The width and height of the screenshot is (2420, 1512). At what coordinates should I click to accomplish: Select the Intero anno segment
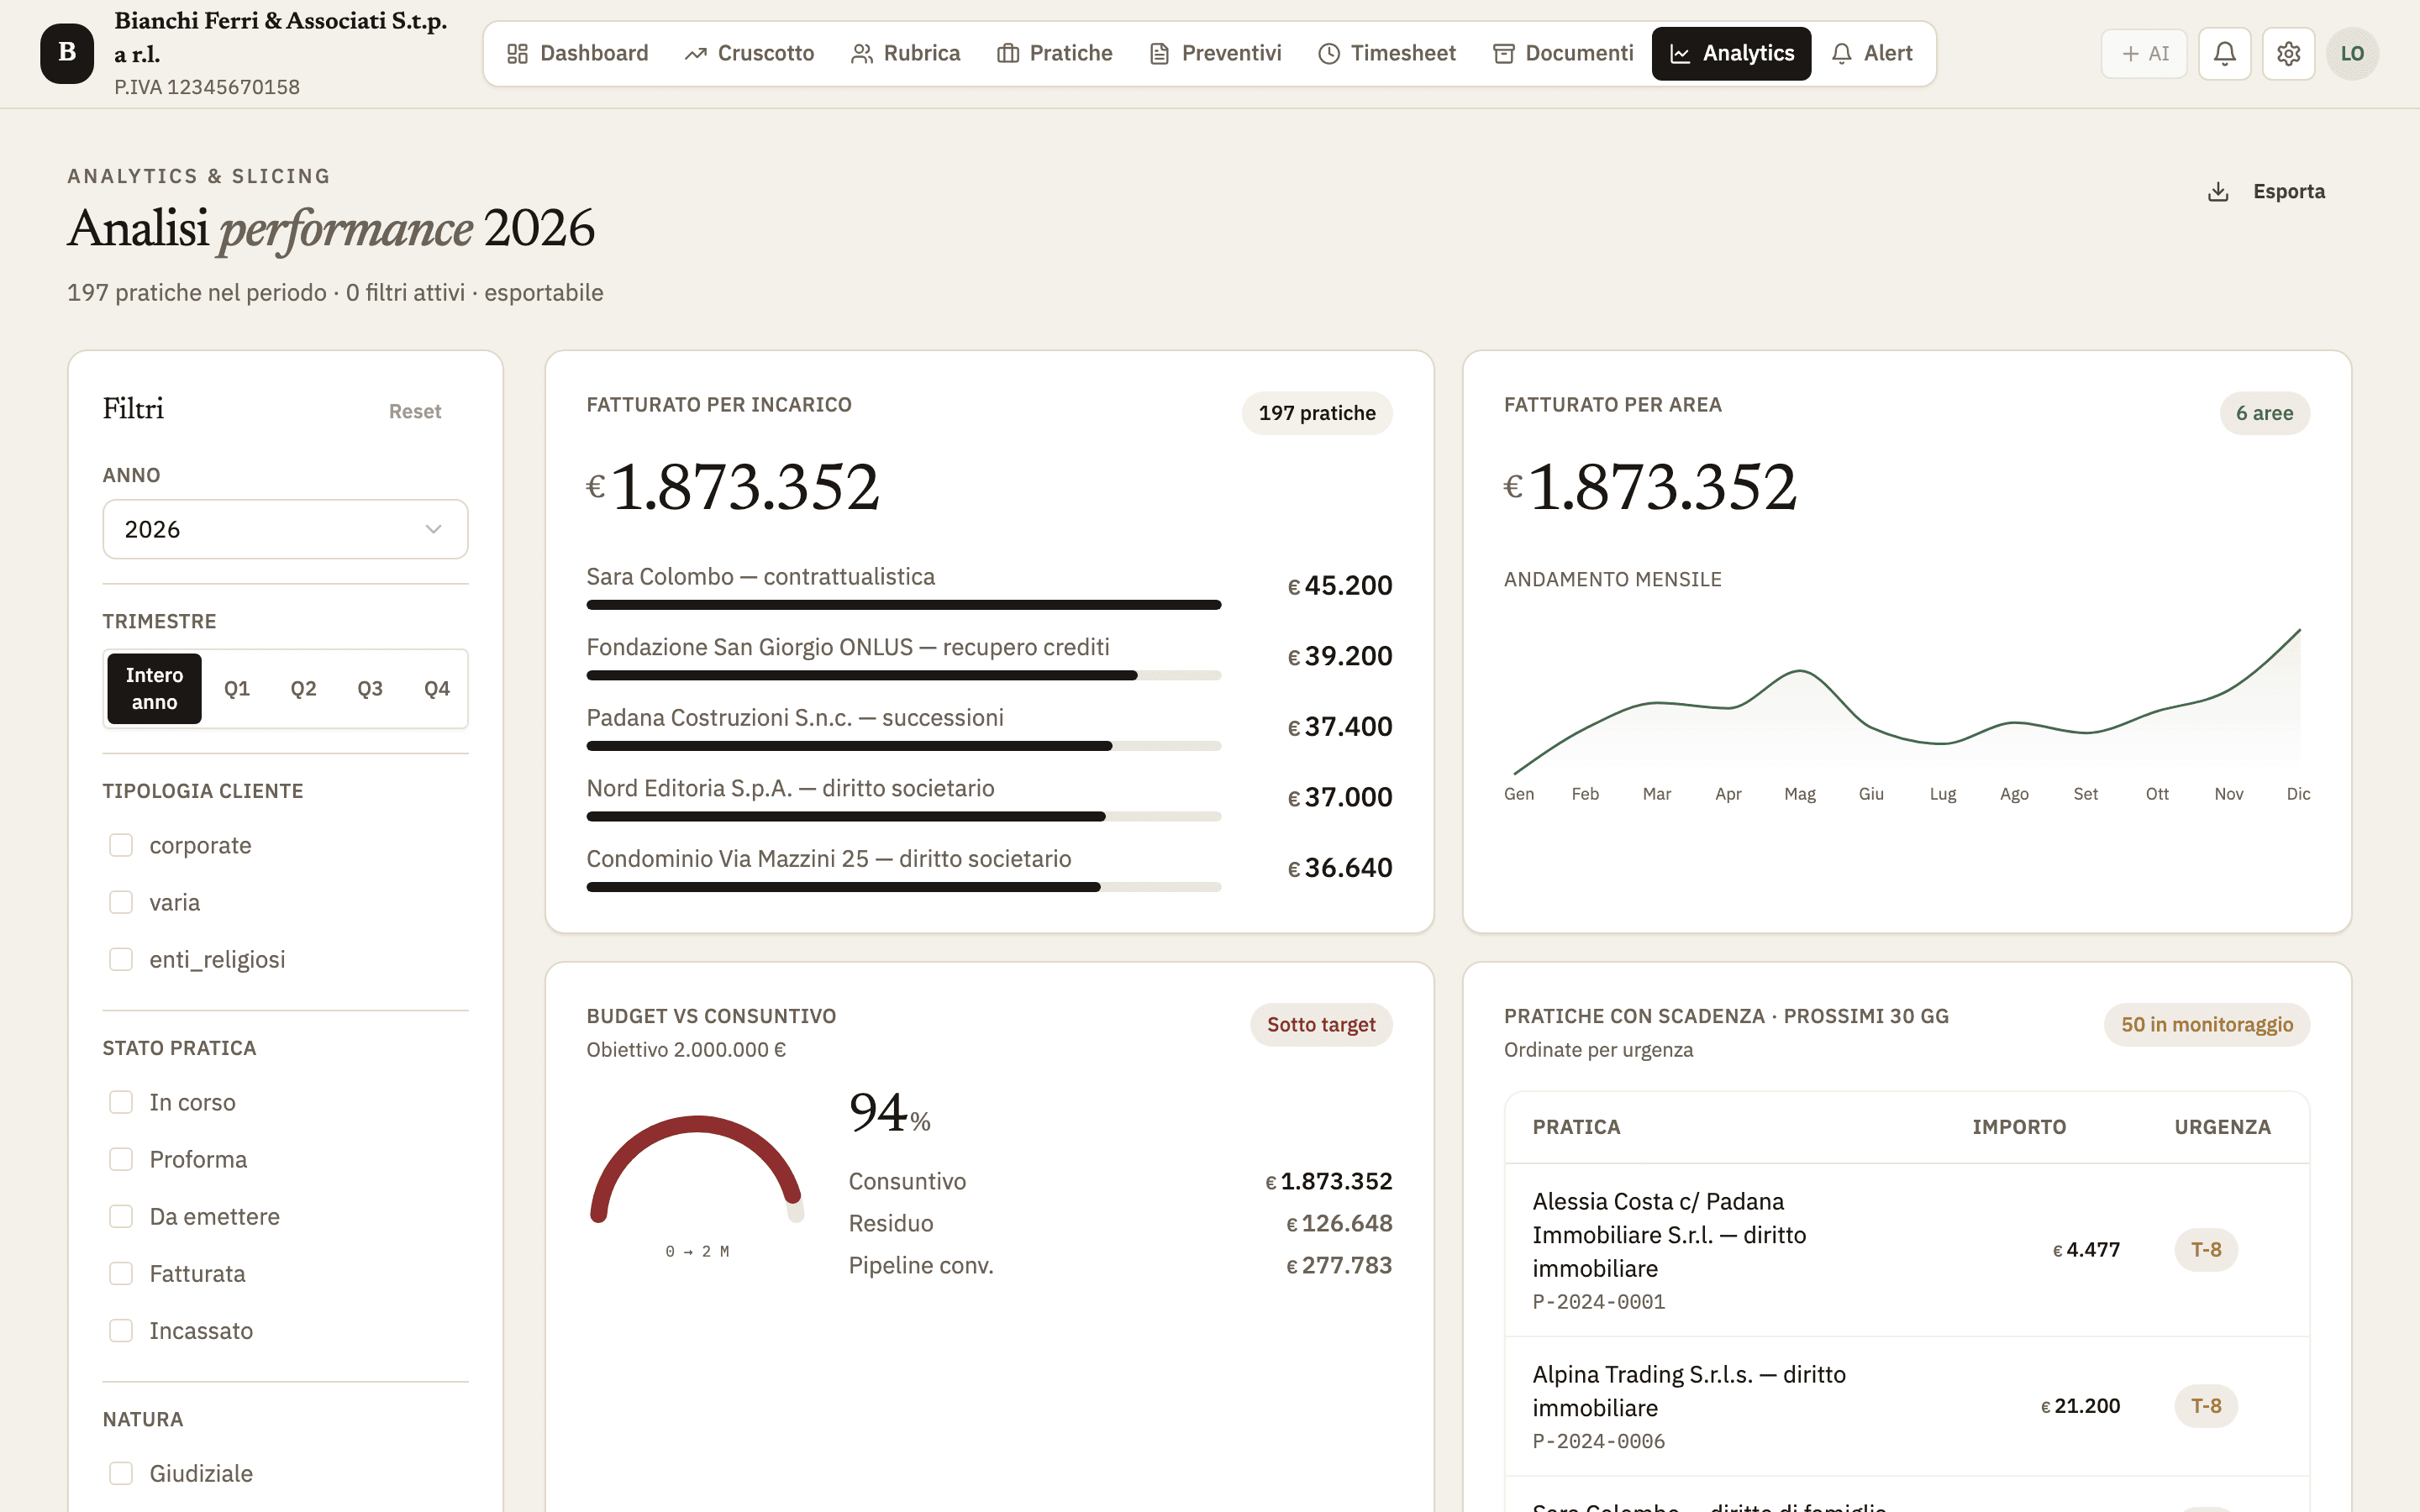(x=154, y=688)
